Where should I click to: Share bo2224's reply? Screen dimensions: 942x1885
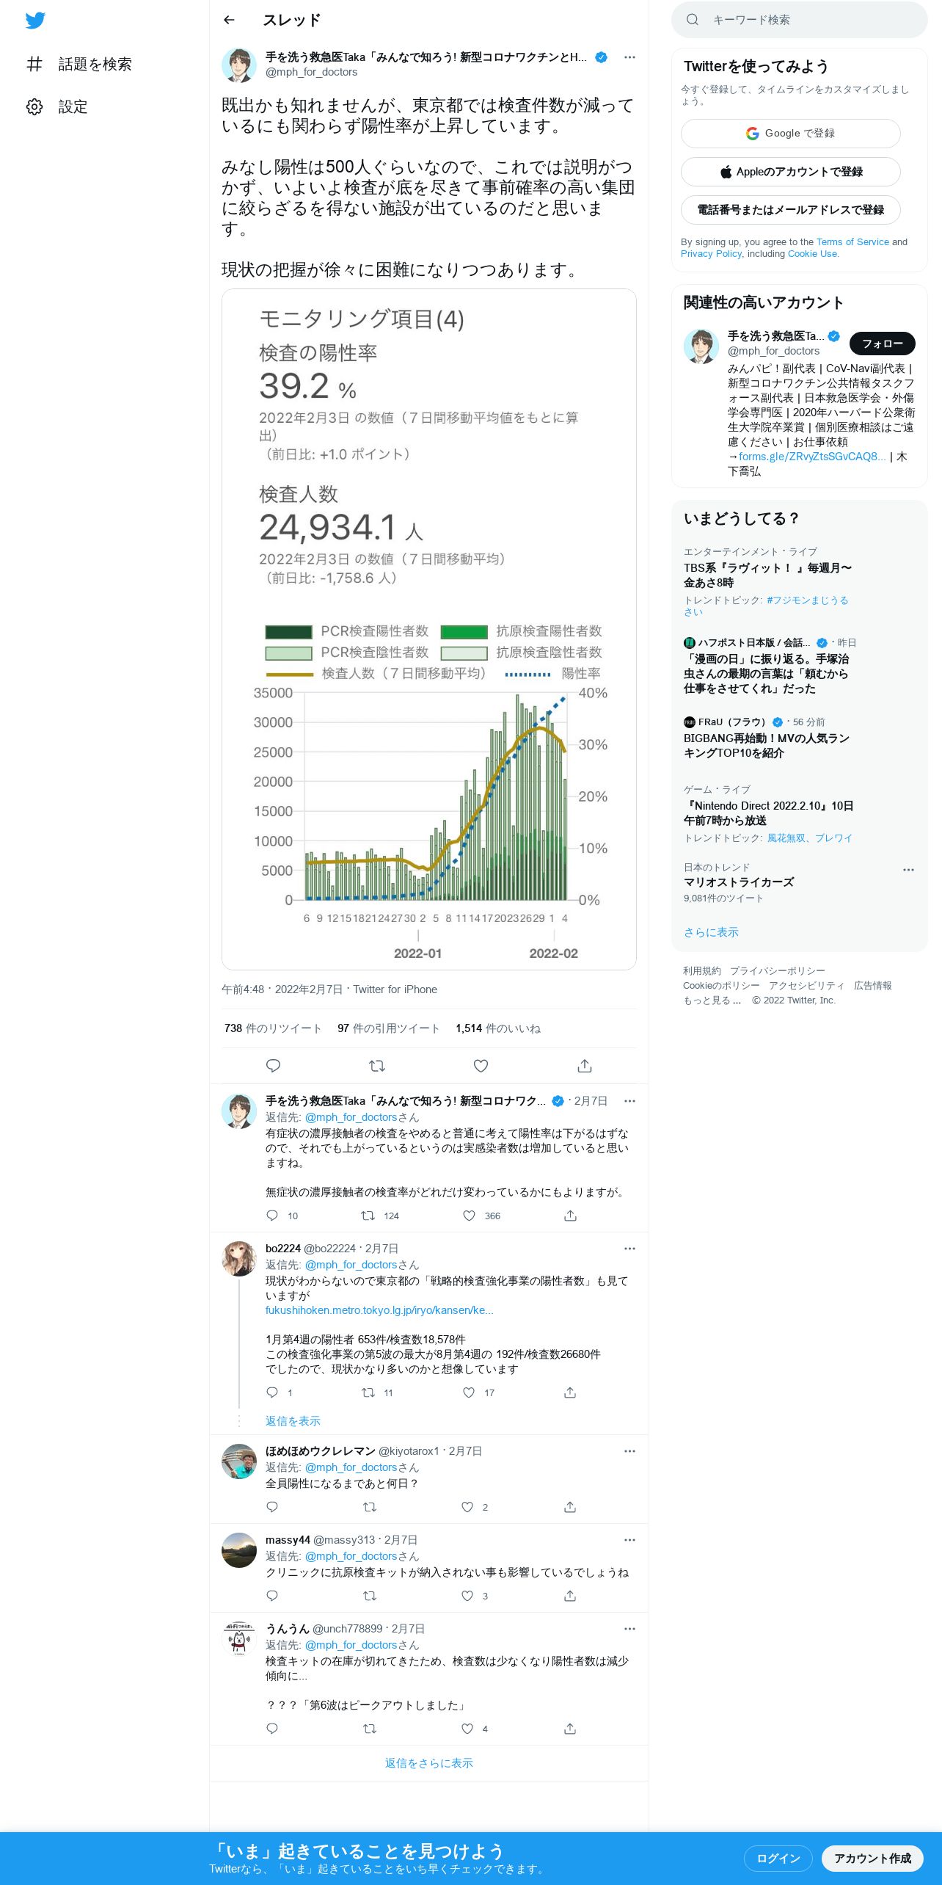570,1392
